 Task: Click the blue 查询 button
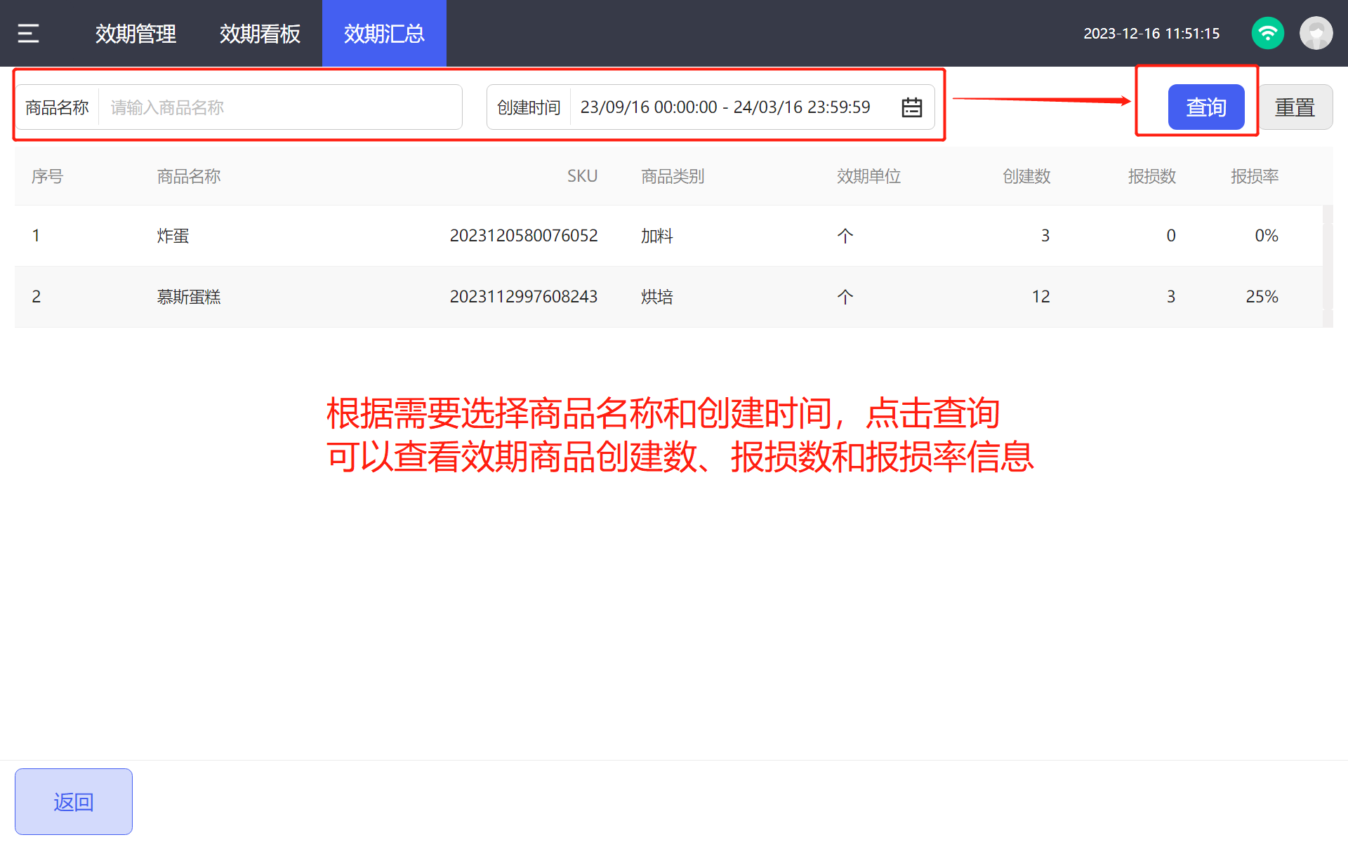click(x=1205, y=107)
